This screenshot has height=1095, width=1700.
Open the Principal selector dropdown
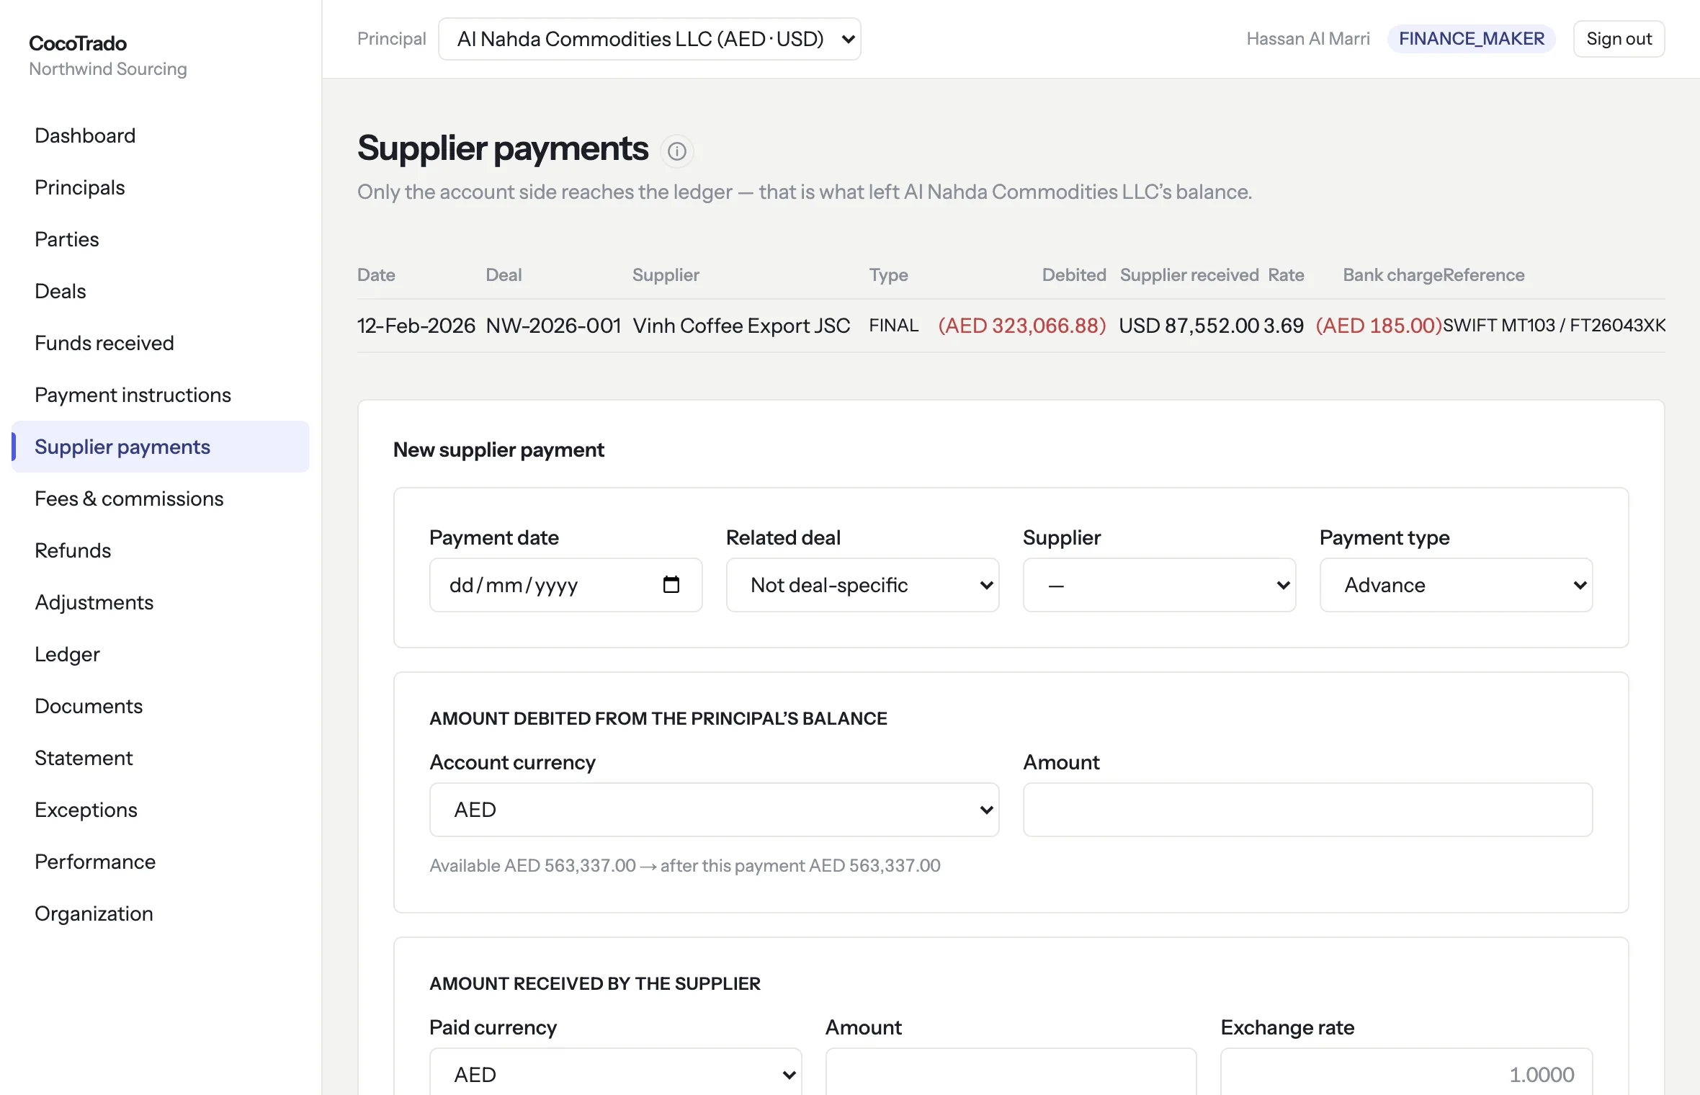click(x=649, y=39)
